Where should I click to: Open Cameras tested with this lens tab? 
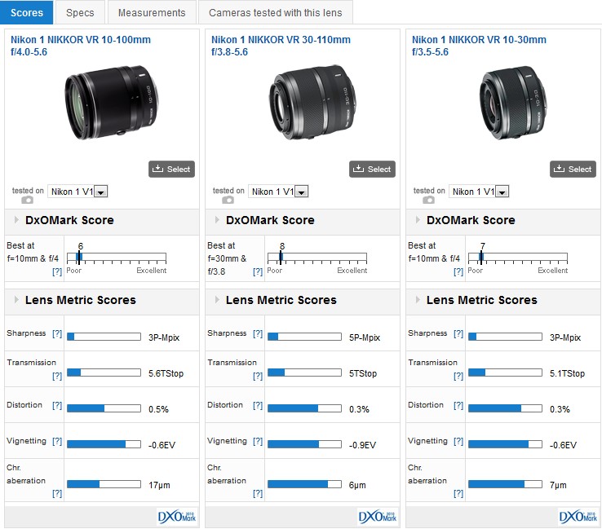click(x=275, y=13)
